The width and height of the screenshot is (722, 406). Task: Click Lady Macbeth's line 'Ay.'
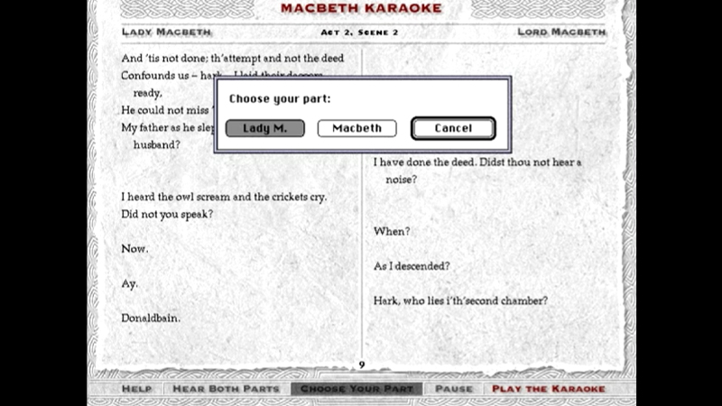coord(129,283)
